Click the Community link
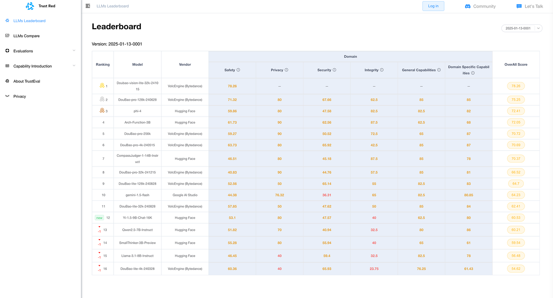The image size is (553, 298). [484, 6]
